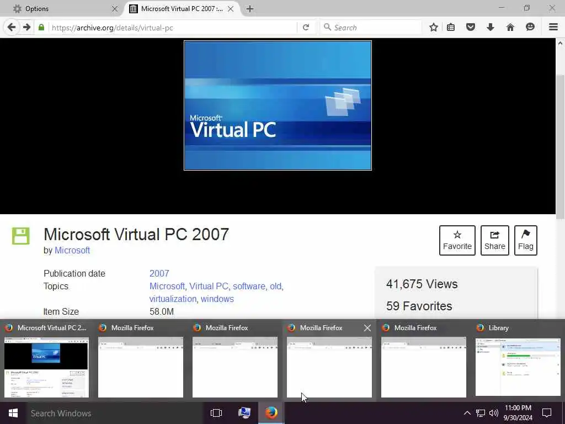Click the Search Windows taskbar box

click(114, 413)
